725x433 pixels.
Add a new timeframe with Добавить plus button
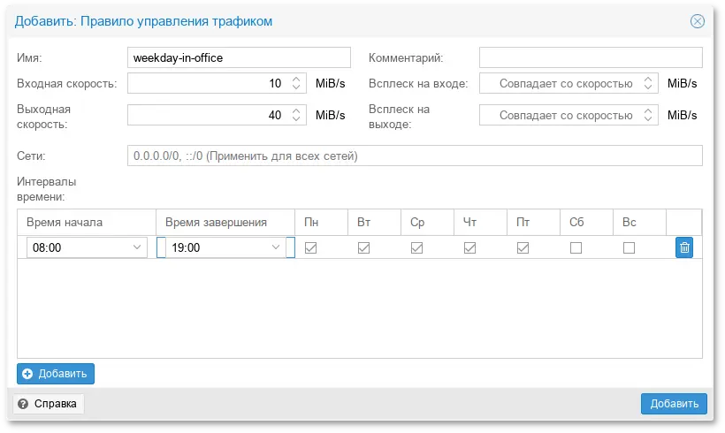pyautogui.click(x=56, y=374)
